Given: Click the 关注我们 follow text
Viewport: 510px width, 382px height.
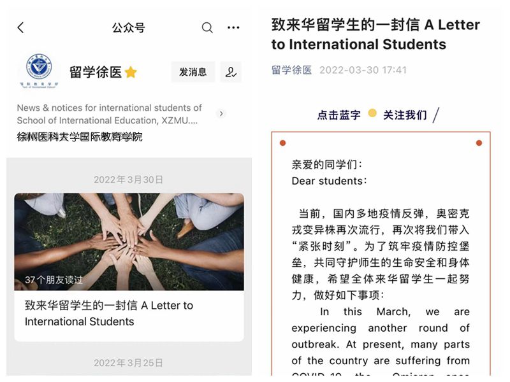Looking at the screenshot, I should click(405, 115).
